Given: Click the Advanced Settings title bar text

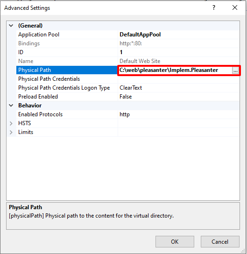Looking at the screenshot, I should tap(27, 8).
